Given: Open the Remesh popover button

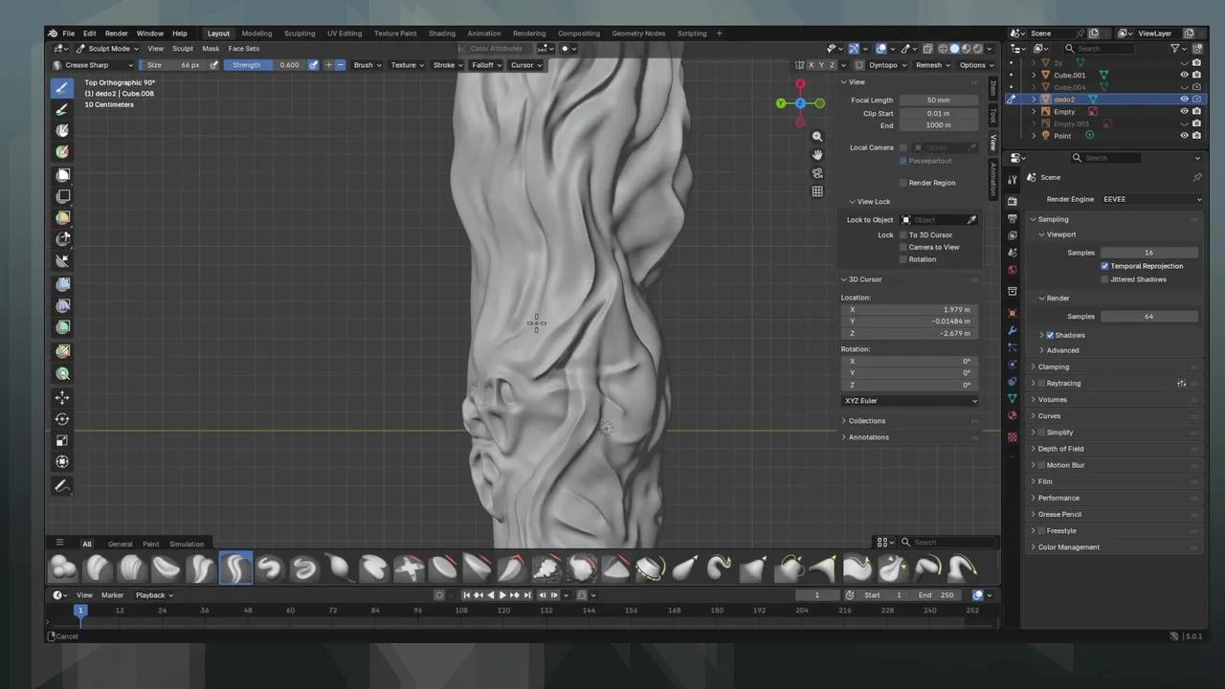Looking at the screenshot, I should click(932, 65).
